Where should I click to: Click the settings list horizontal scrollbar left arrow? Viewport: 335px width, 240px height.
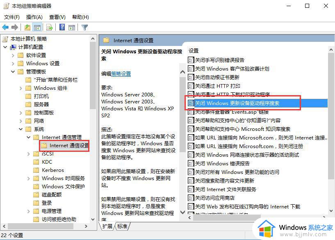click(x=189, y=217)
